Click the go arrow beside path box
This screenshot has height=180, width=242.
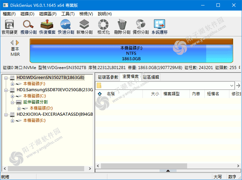(x=238, y=85)
